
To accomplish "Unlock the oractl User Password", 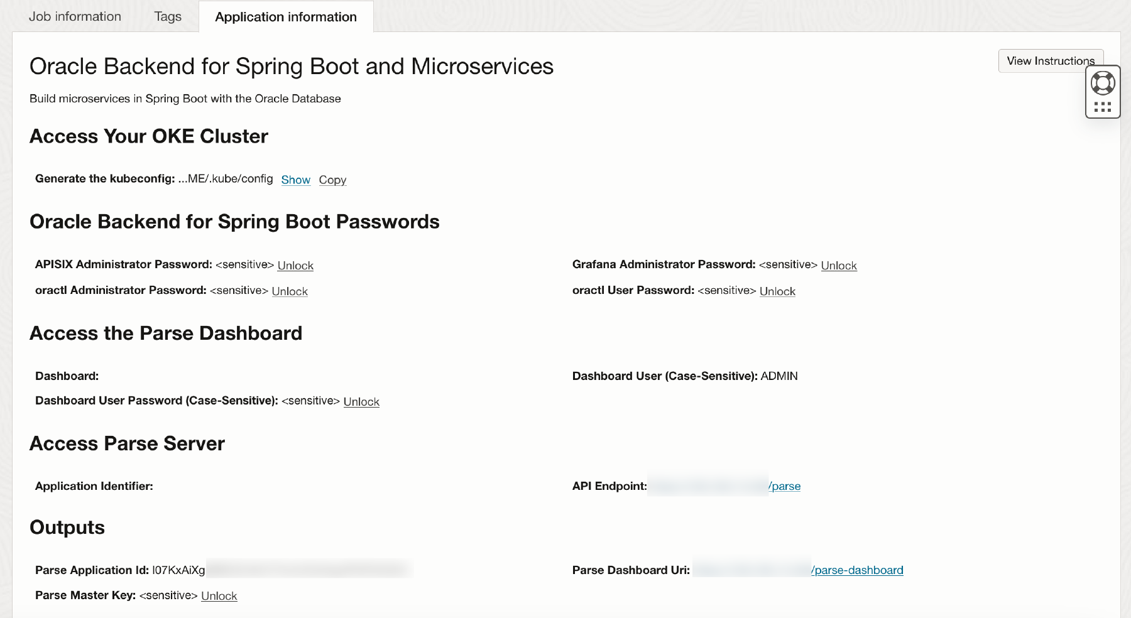I will 777,291.
